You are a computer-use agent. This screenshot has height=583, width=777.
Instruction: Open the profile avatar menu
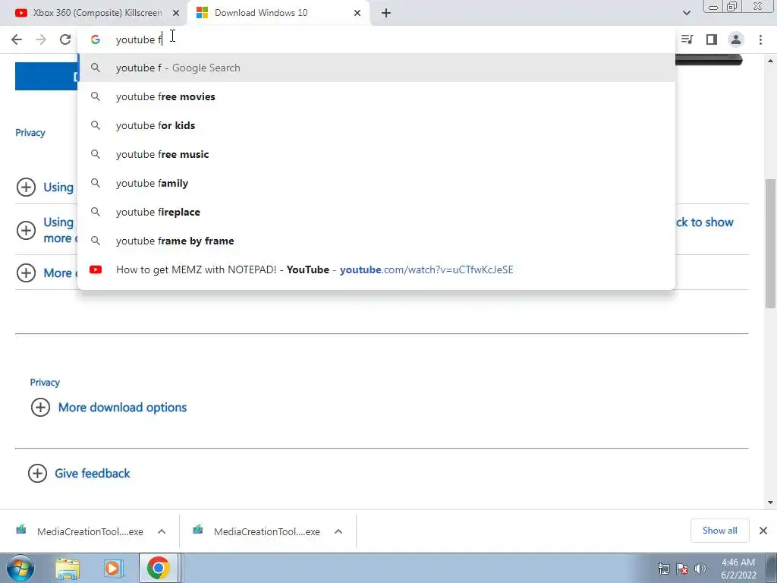click(736, 39)
